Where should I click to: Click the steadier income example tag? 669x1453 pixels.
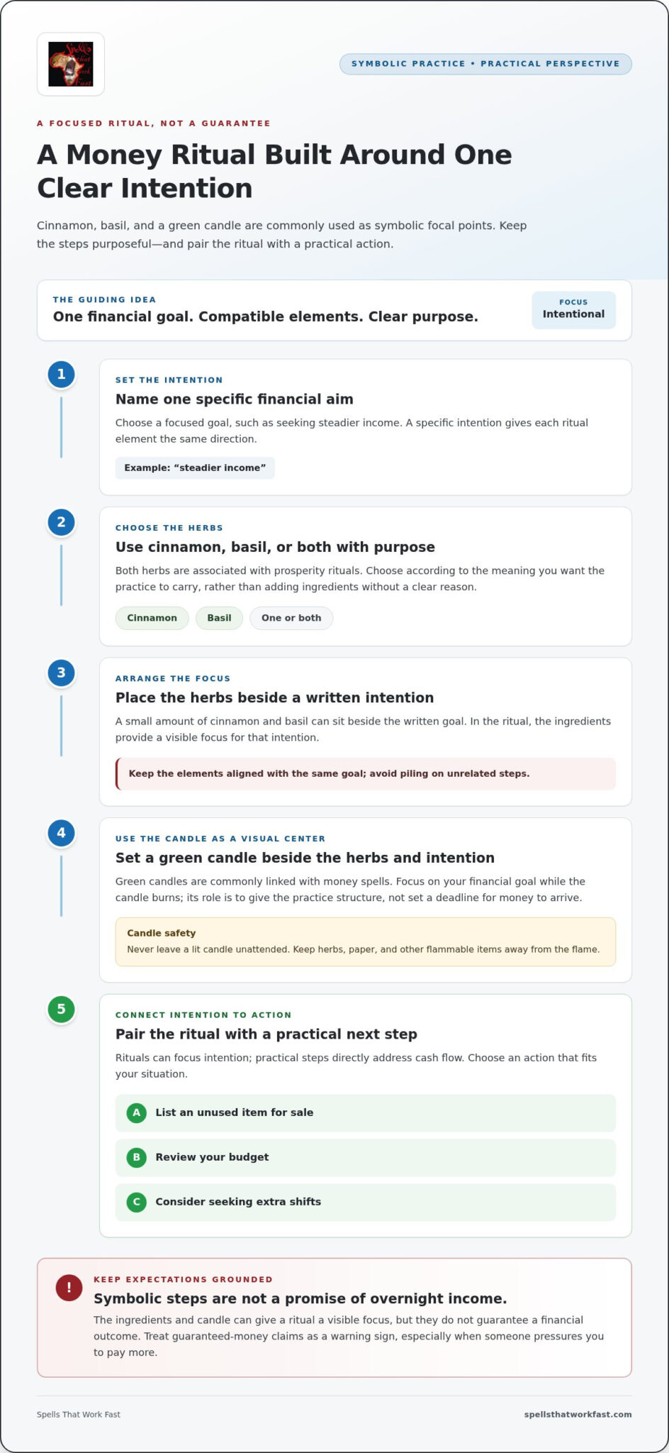click(195, 468)
